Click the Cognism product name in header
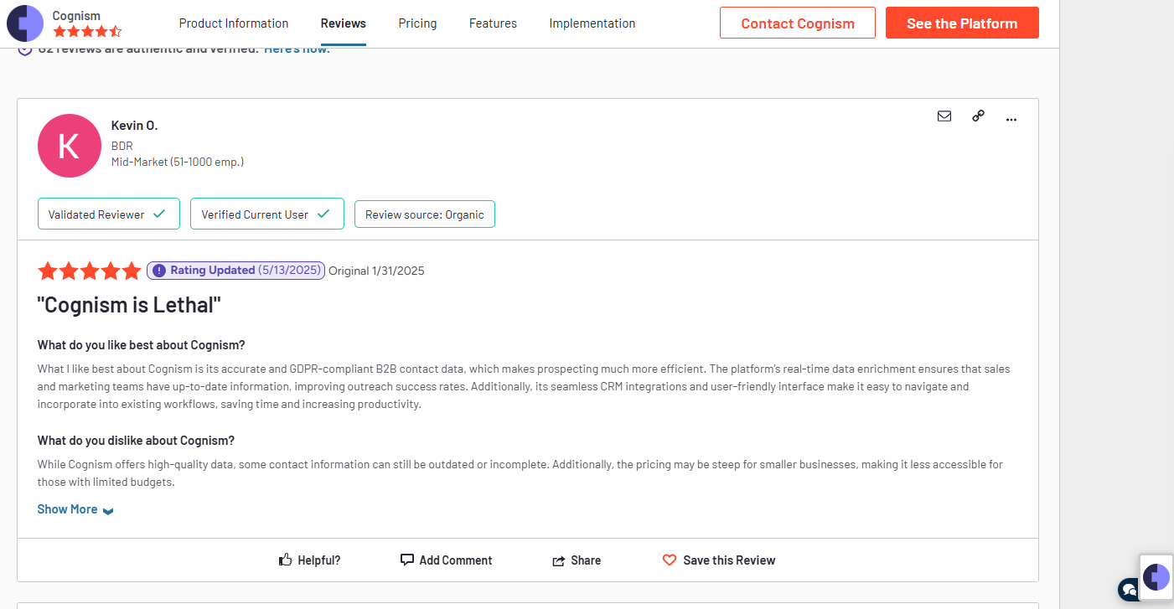1174x609 pixels. click(76, 15)
